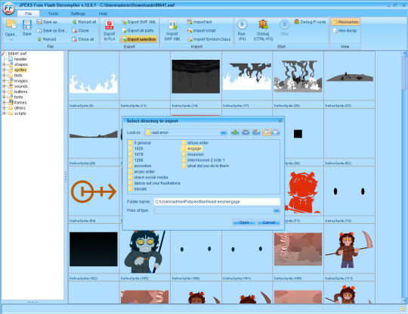Click the Save disk icon

[26, 25]
